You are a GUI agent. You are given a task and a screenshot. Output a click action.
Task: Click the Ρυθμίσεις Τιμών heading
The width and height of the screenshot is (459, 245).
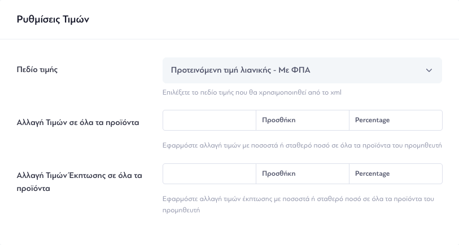click(x=53, y=19)
